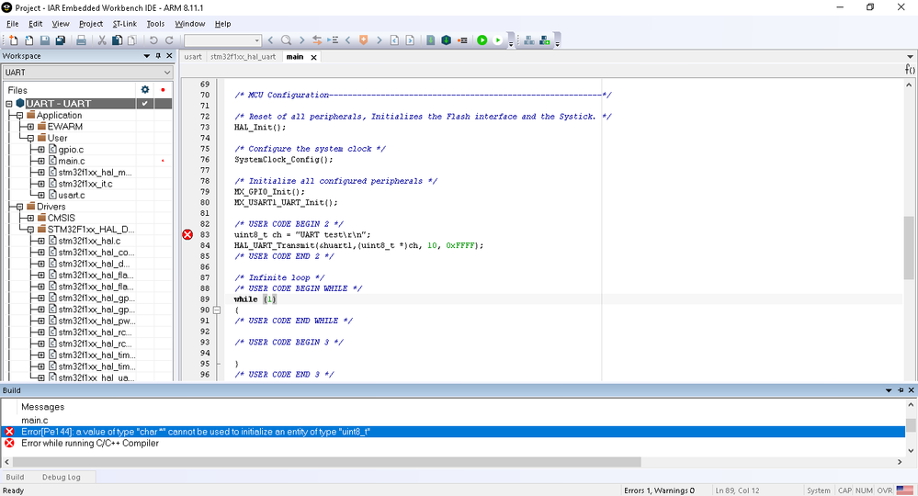918x496 pixels.
Task: Click the Find Previous arrow left of magnifier
Action: point(270,40)
